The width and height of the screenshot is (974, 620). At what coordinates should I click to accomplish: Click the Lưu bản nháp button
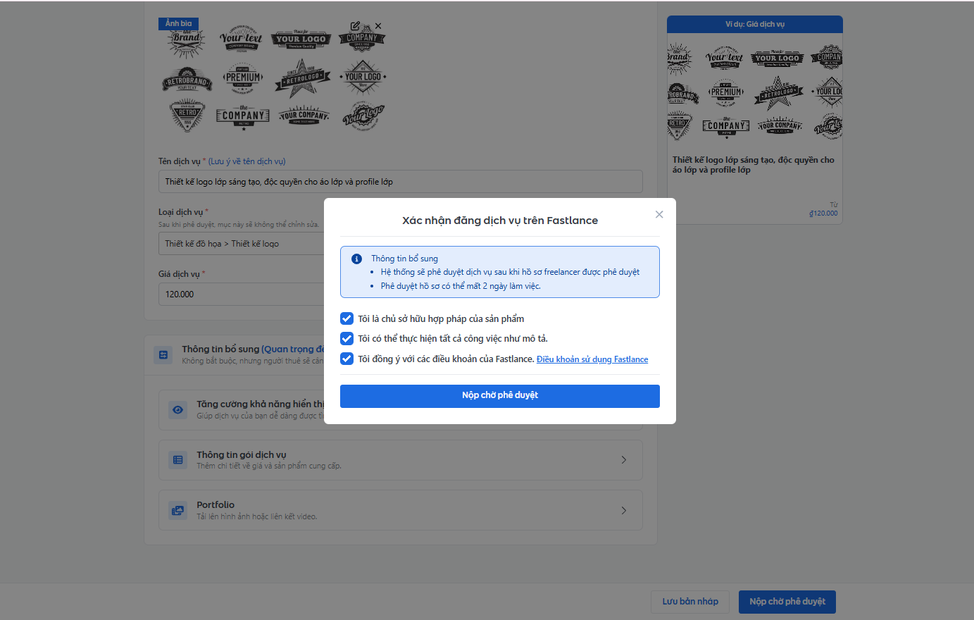689,602
